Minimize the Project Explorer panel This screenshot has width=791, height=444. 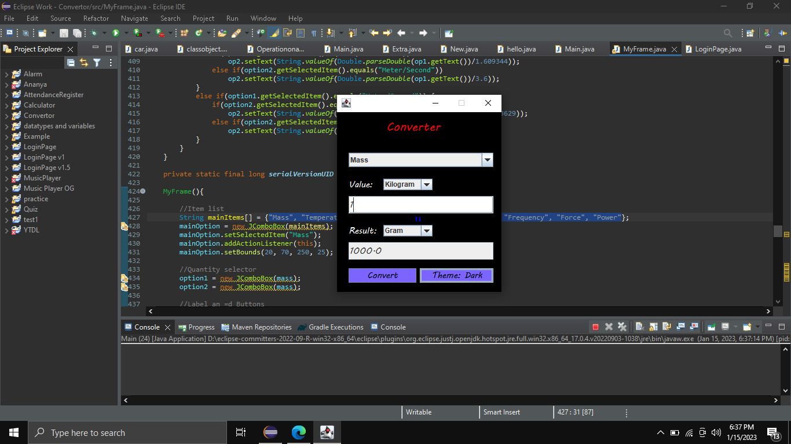point(96,49)
